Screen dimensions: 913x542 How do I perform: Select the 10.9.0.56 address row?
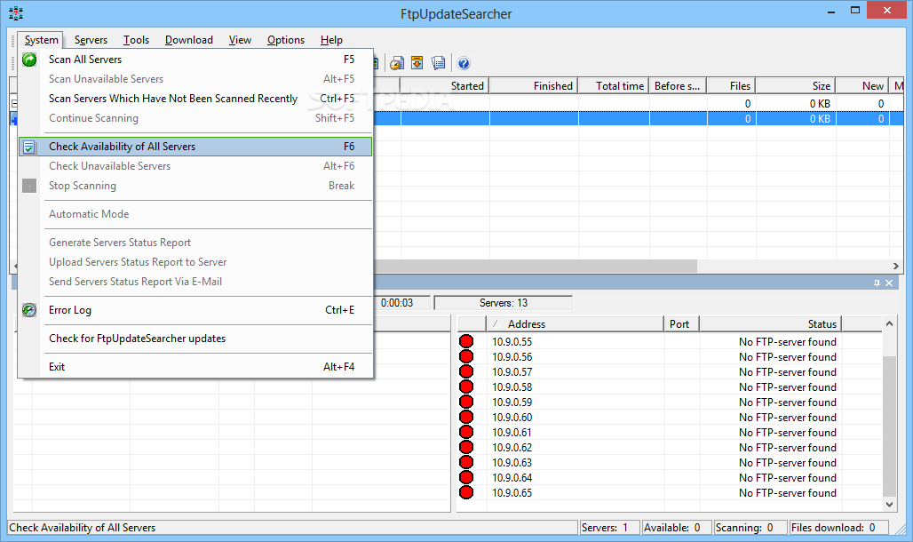point(670,356)
